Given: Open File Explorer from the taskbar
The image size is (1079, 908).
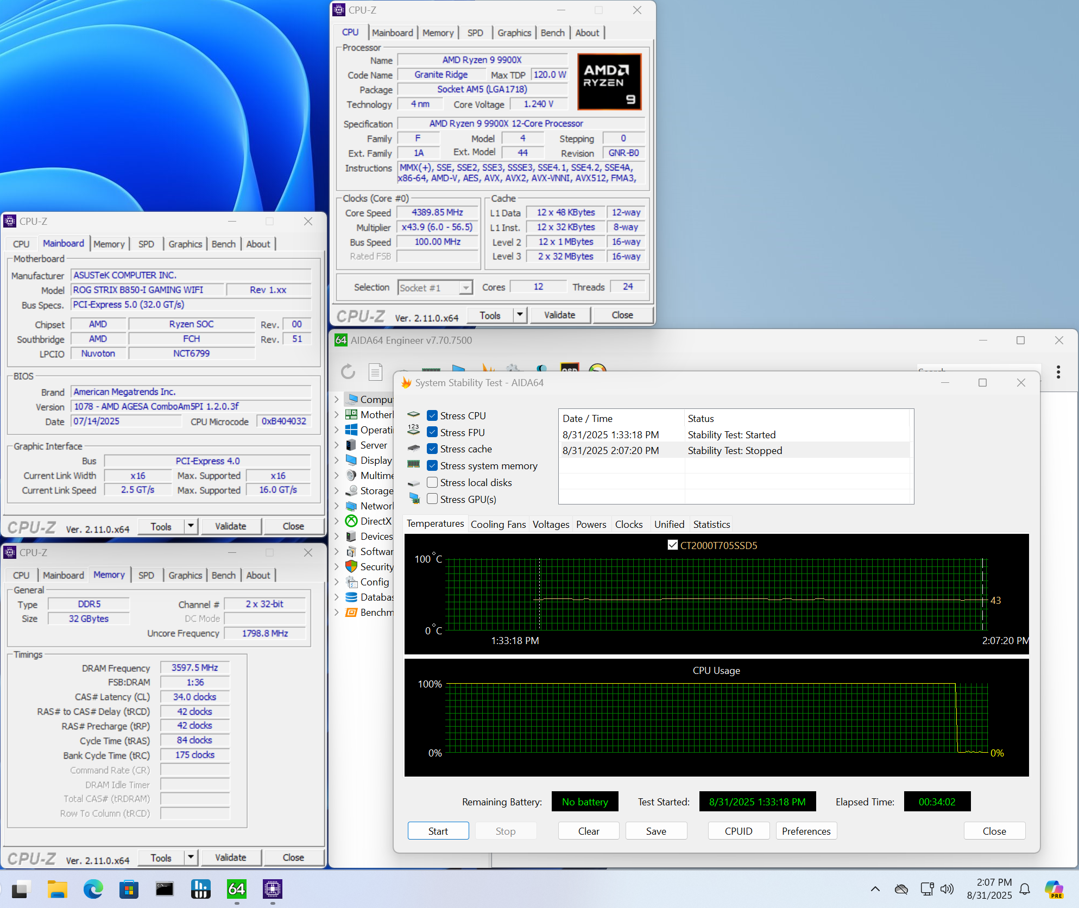Looking at the screenshot, I should coord(57,889).
